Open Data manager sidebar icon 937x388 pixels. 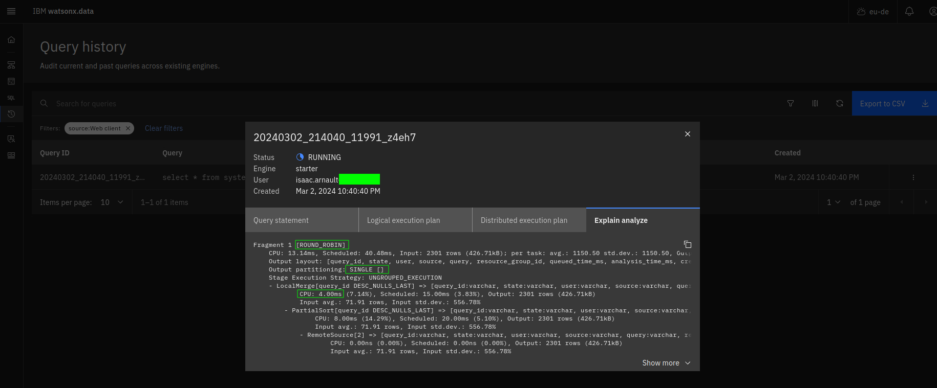(11, 81)
